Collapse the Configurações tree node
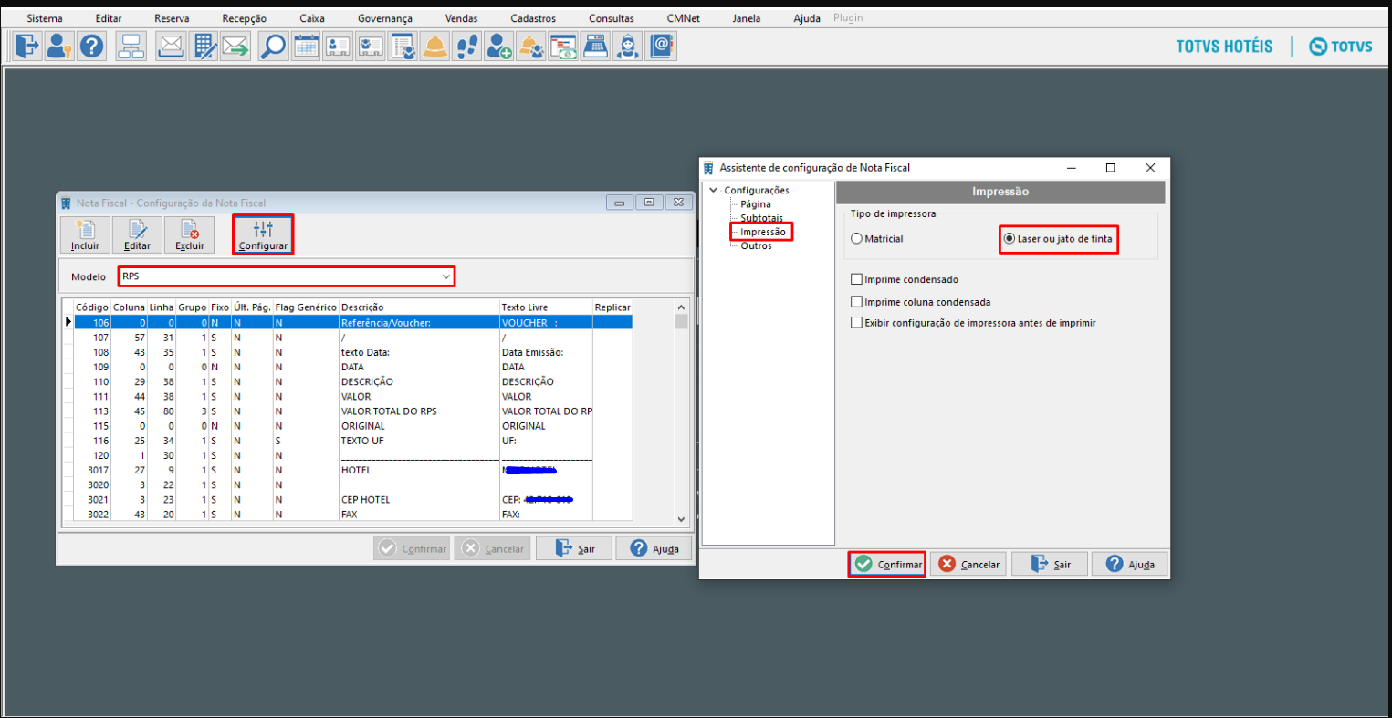Screen dimensions: 1392x718 pyautogui.click(x=714, y=190)
